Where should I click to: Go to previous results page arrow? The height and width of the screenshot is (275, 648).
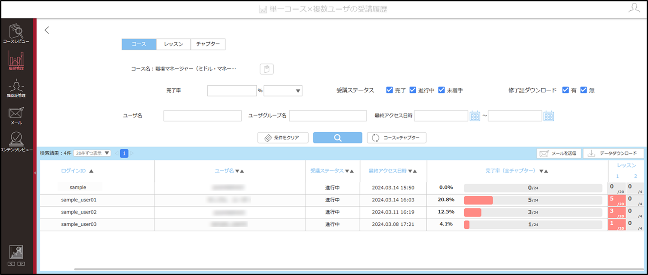pos(116,153)
